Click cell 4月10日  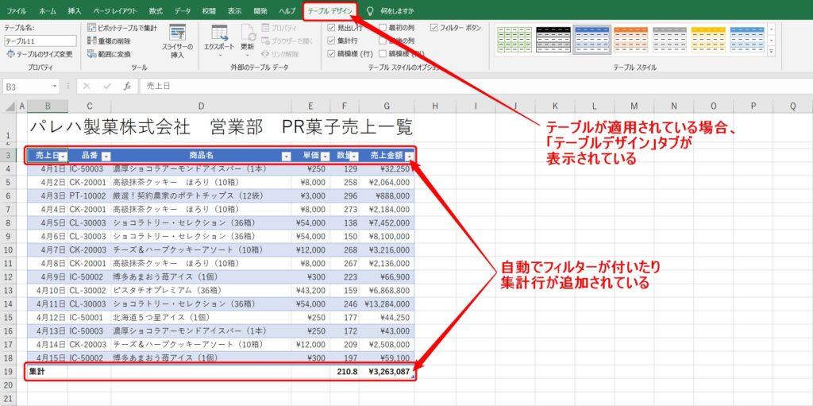pos(48,290)
